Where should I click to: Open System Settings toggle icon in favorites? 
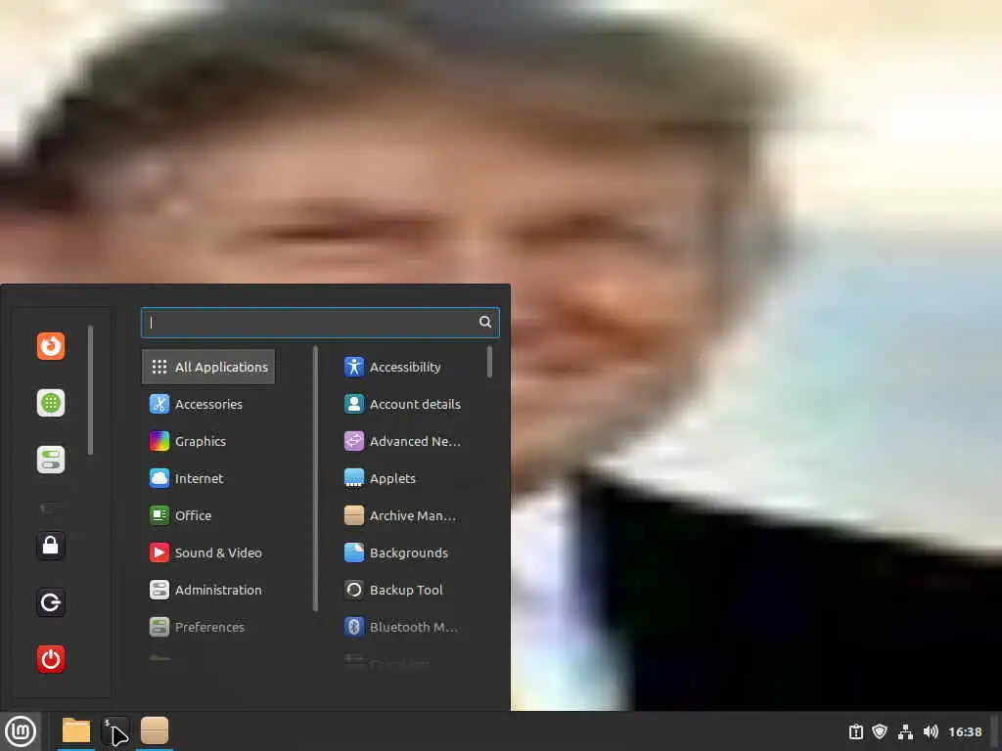[51, 460]
